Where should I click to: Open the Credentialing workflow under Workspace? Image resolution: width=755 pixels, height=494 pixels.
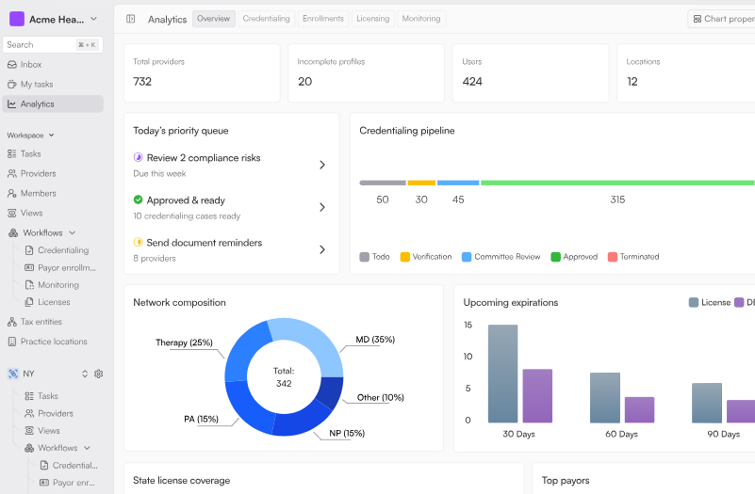(x=57, y=250)
